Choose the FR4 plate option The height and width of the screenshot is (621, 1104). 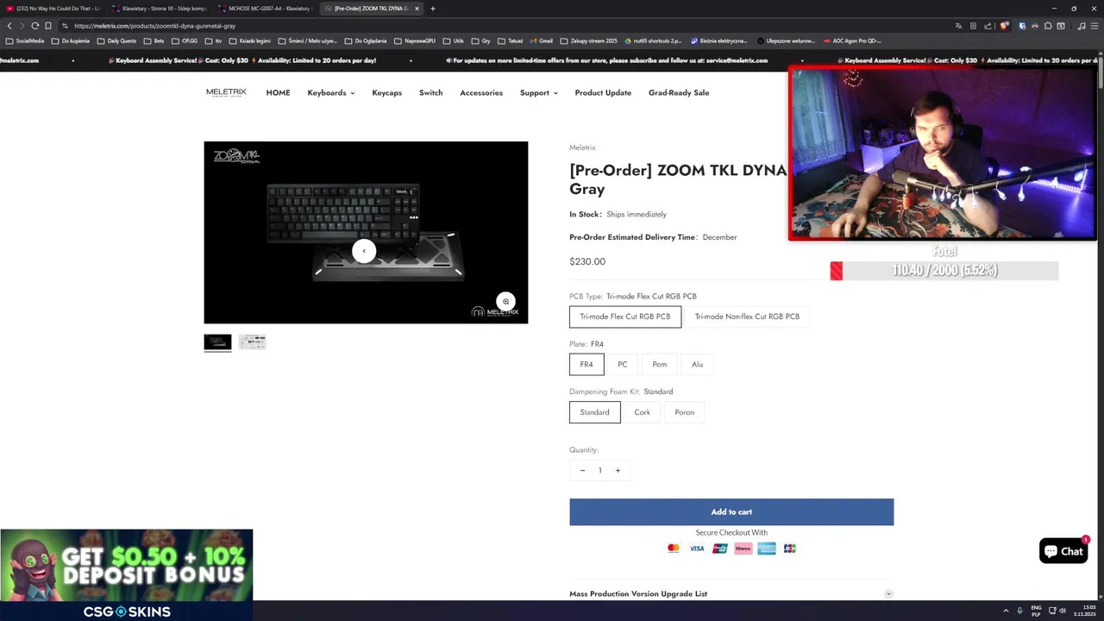pyautogui.click(x=586, y=364)
